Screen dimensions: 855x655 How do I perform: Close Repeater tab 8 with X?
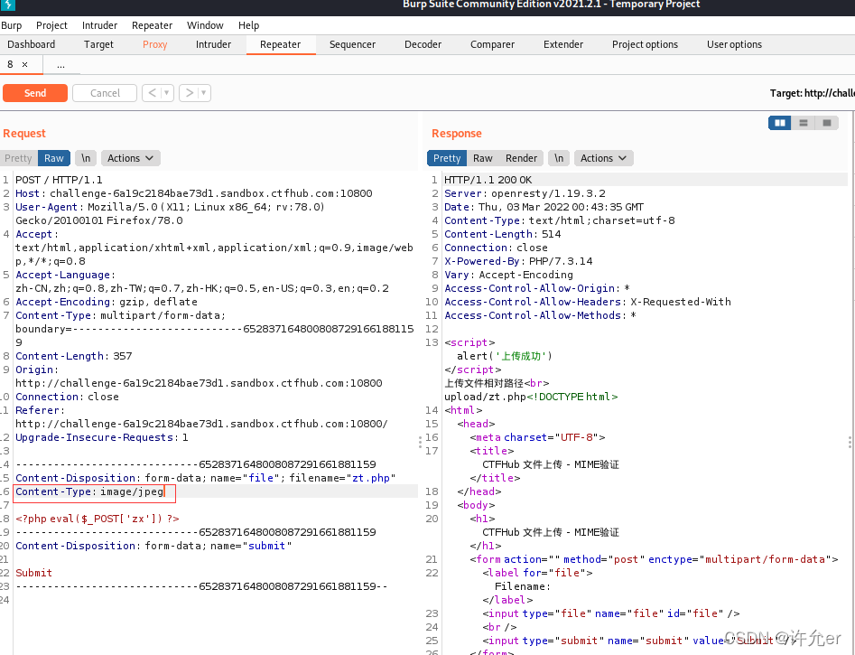click(24, 64)
